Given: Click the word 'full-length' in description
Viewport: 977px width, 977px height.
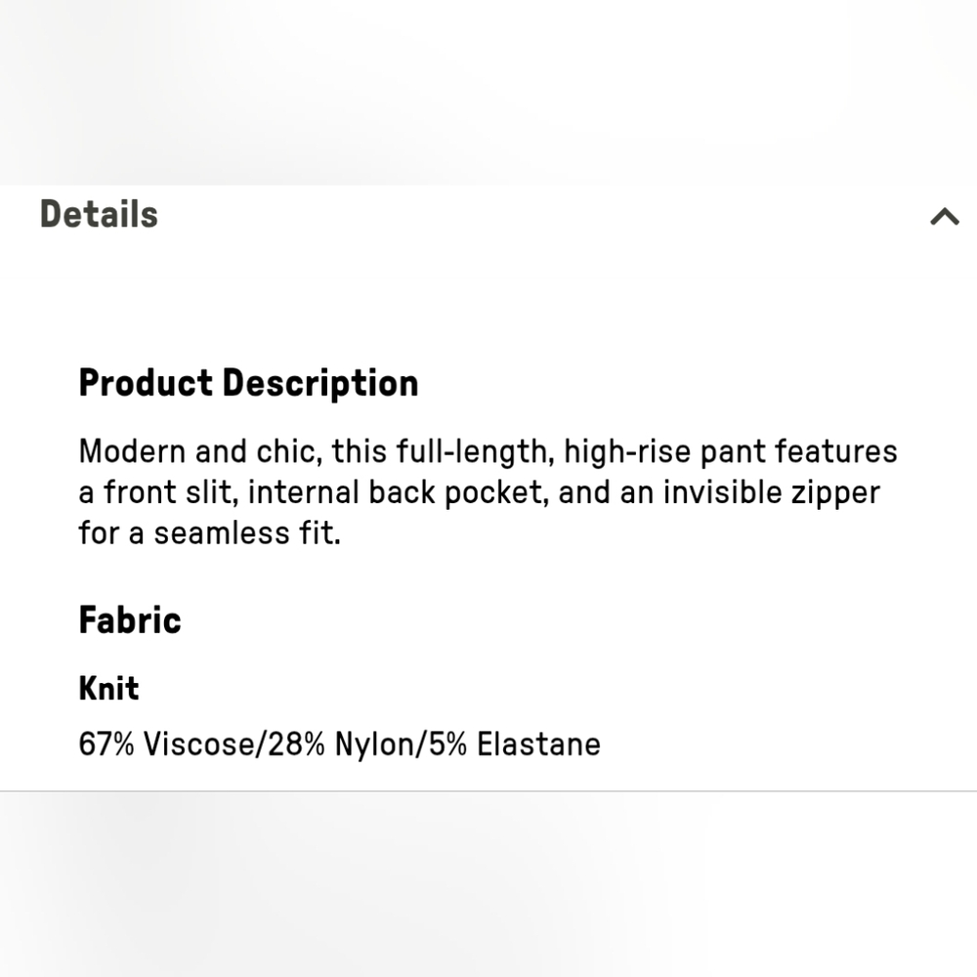Looking at the screenshot, I should coord(475,451).
